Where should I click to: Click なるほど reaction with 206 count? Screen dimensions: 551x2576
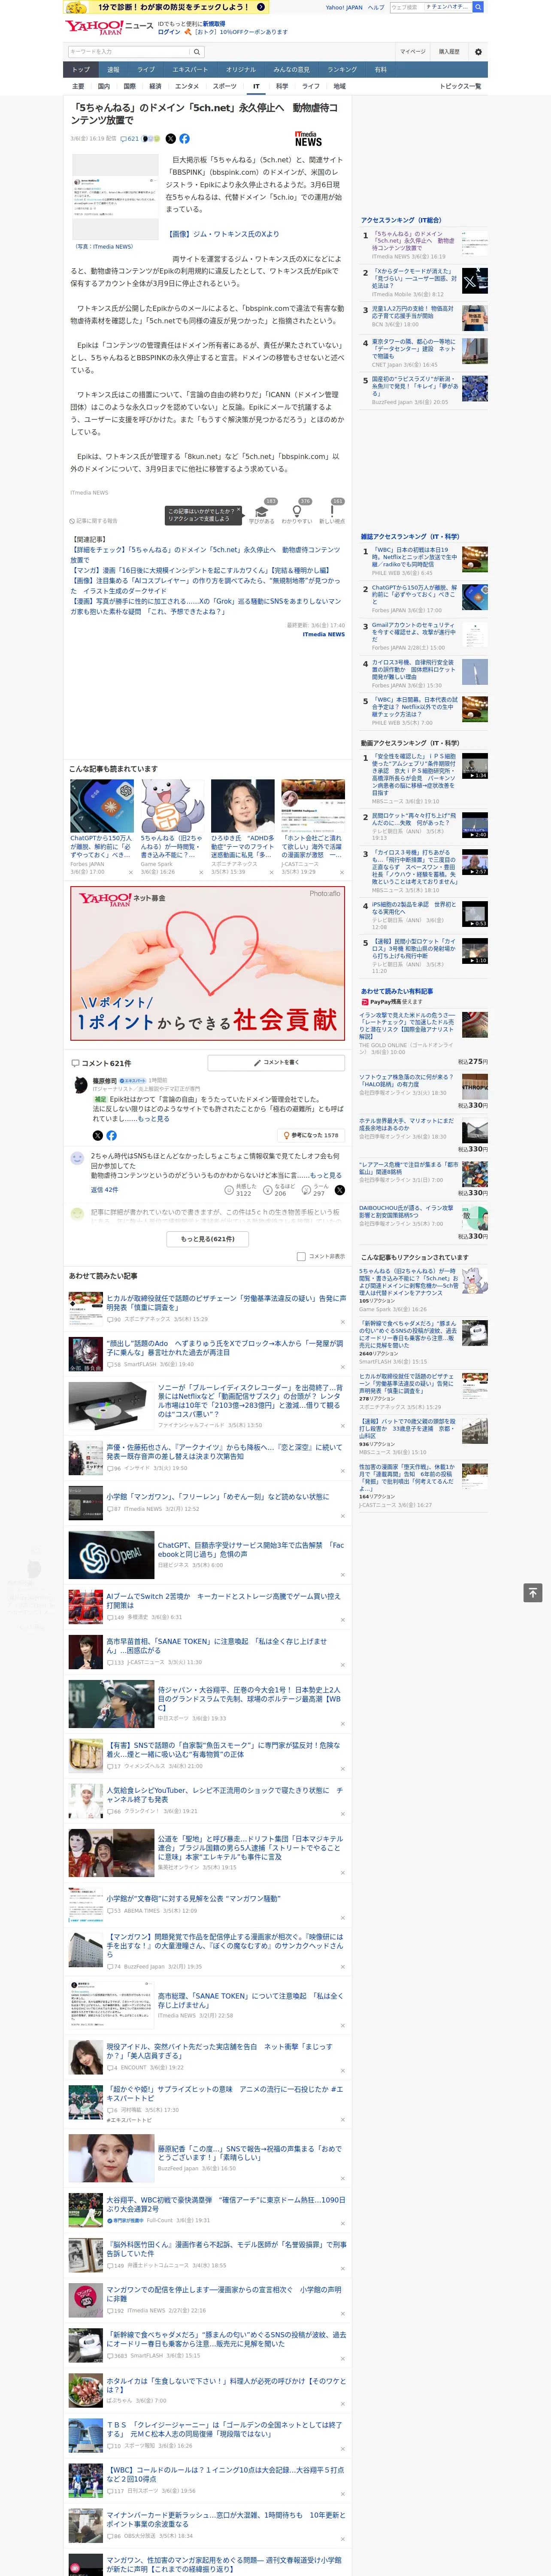pos(280,1190)
